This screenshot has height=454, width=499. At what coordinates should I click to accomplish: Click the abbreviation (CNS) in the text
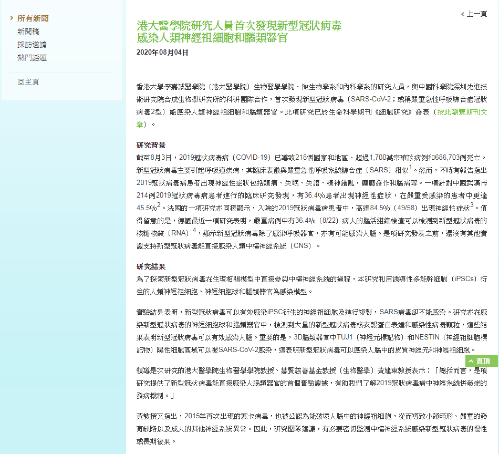[300, 246]
